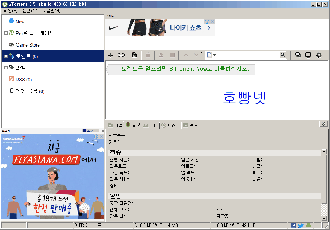Screen dimensions: 330x230
Task: Click the 일반 section header
Action: pyautogui.click(x=215, y=196)
